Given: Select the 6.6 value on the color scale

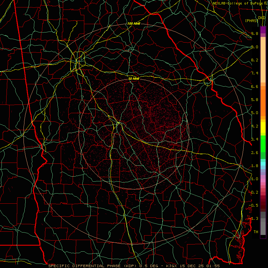Looking at the screenshot, I should [x=255, y=86].
